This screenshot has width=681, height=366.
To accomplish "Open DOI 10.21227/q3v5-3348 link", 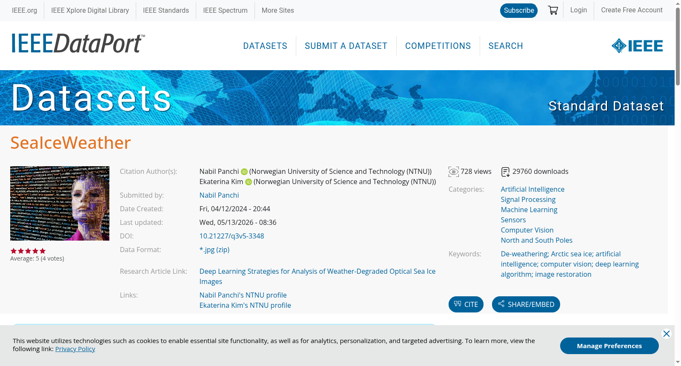I will click(232, 236).
